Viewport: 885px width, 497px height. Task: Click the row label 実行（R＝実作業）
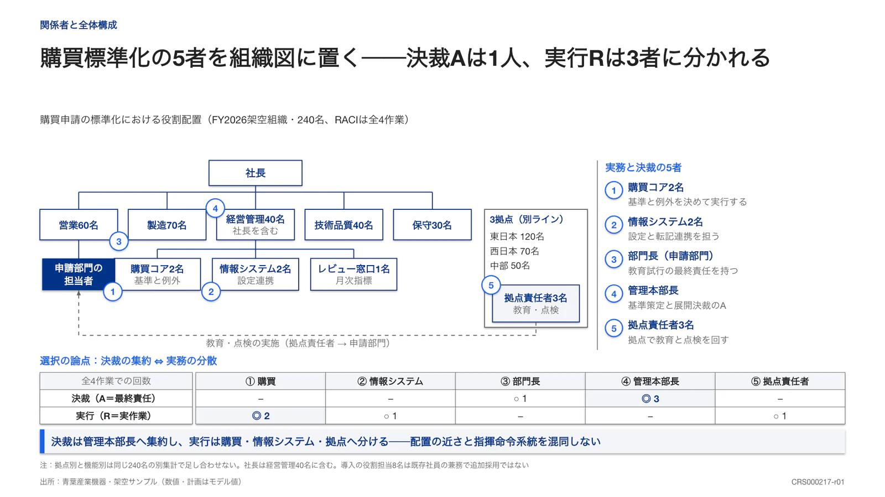[x=116, y=416]
